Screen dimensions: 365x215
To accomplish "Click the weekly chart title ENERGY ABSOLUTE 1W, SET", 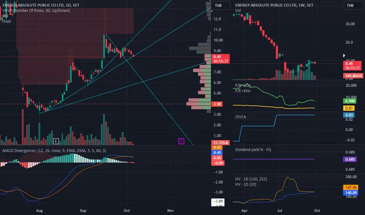I will click(x=274, y=5).
